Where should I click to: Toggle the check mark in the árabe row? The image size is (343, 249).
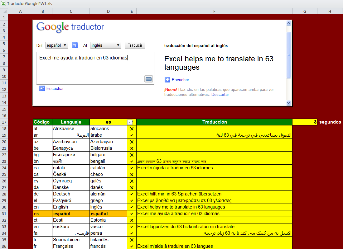[132, 135]
